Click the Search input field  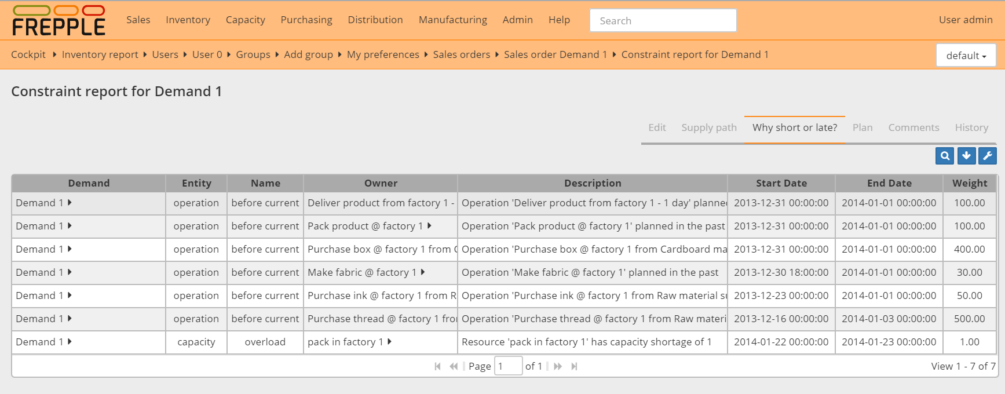click(x=663, y=21)
